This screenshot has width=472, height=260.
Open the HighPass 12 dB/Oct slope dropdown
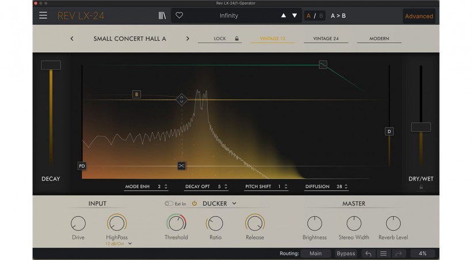click(x=130, y=244)
